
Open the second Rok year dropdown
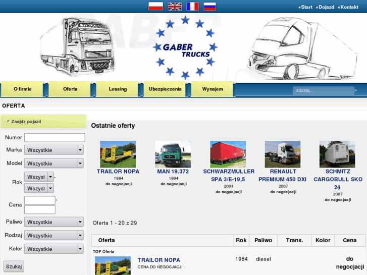tap(39, 188)
